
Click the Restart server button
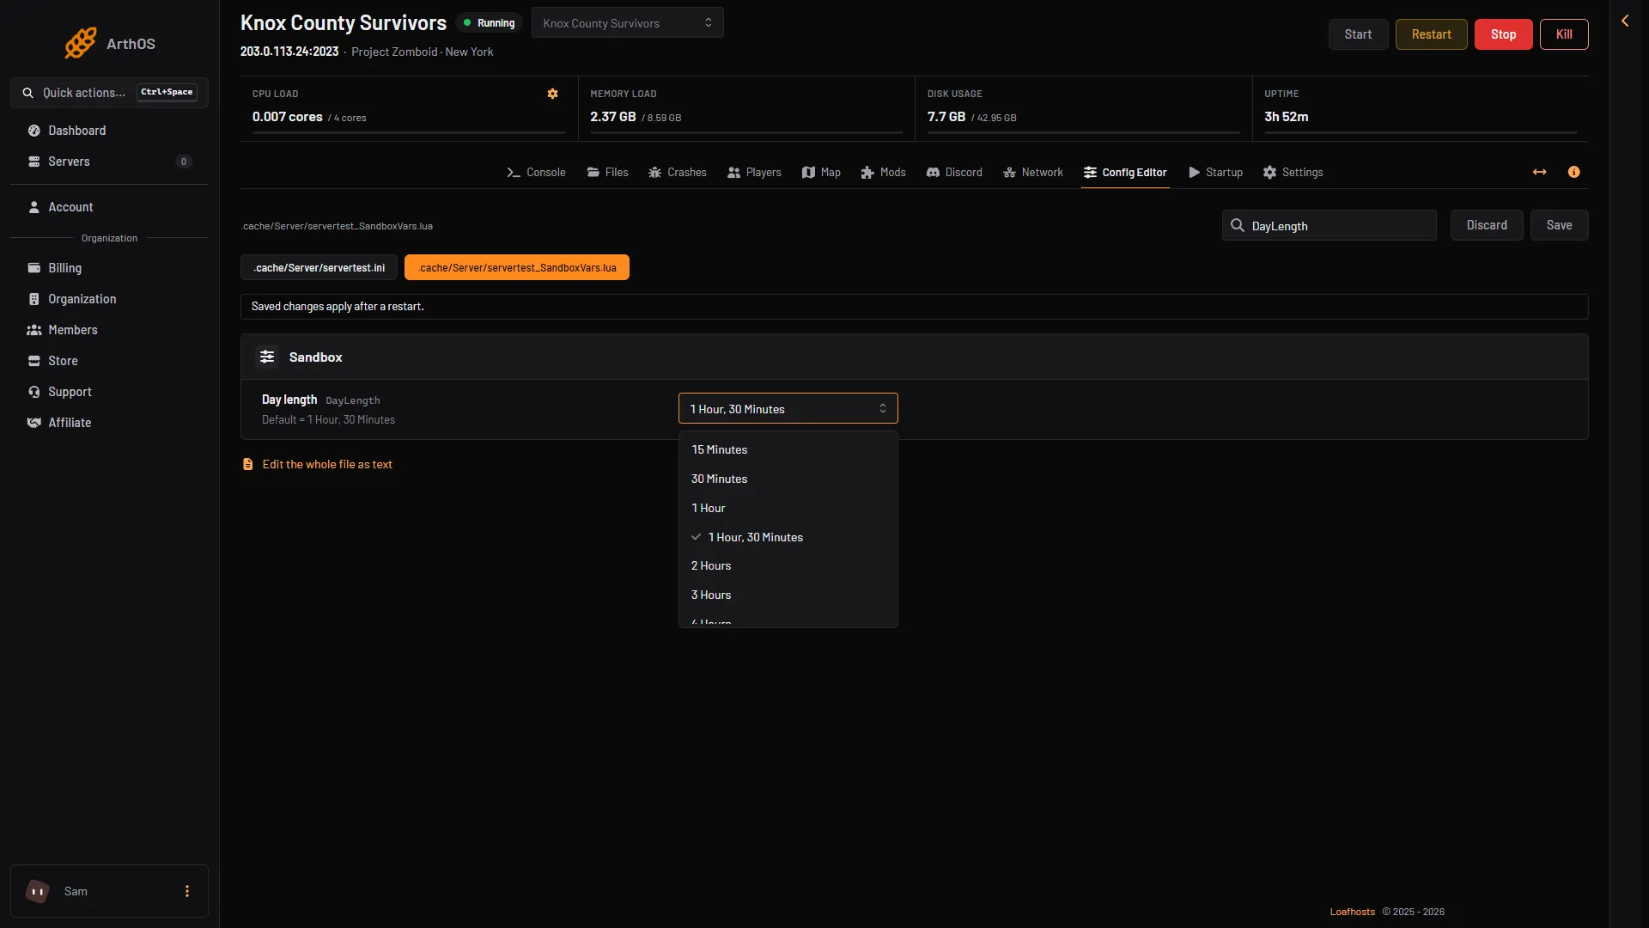[x=1431, y=34]
